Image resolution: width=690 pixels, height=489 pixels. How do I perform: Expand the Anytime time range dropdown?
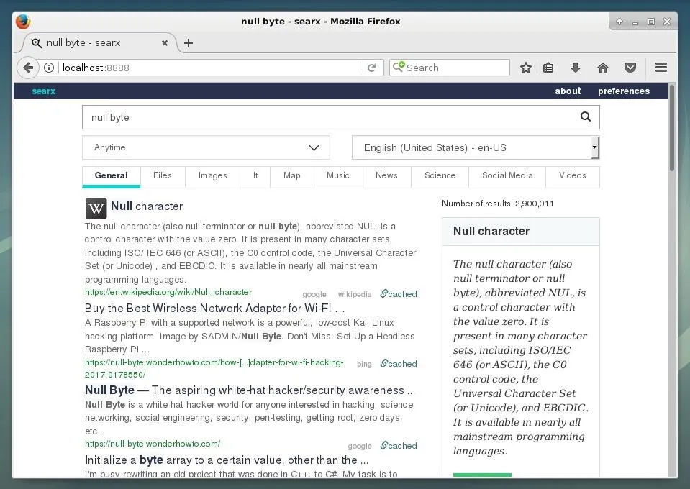click(206, 147)
